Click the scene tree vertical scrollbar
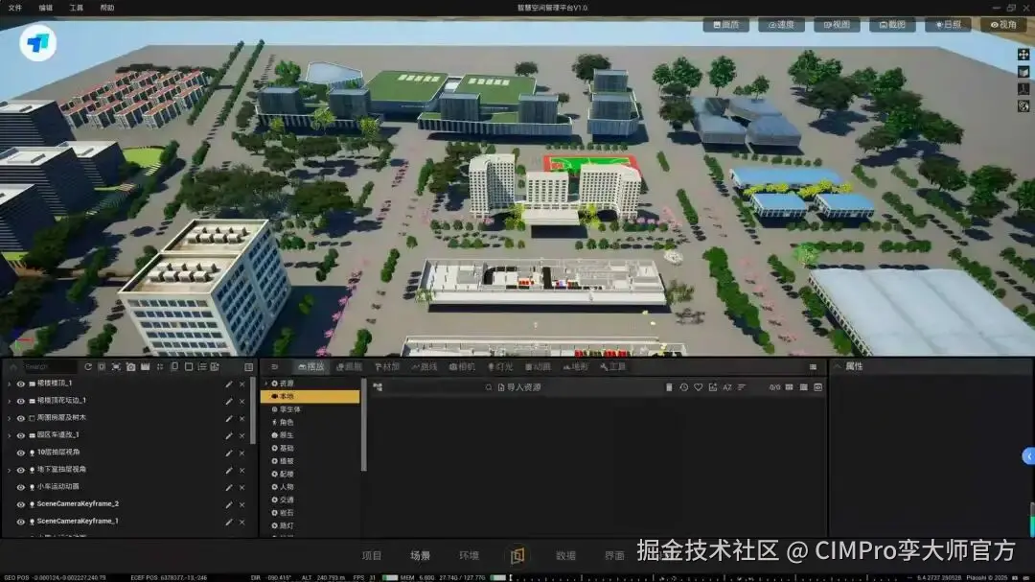The height and width of the screenshot is (582, 1035). [x=253, y=409]
